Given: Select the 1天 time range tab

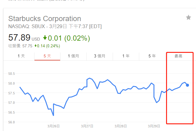Looking at the screenshot, I should [21, 56].
